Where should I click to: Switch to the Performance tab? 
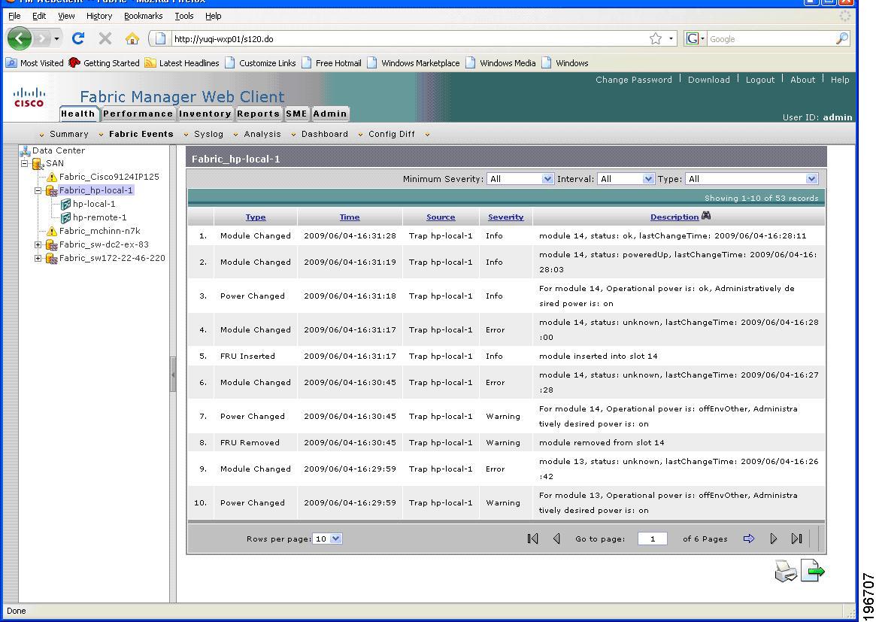(x=138, y=114)
